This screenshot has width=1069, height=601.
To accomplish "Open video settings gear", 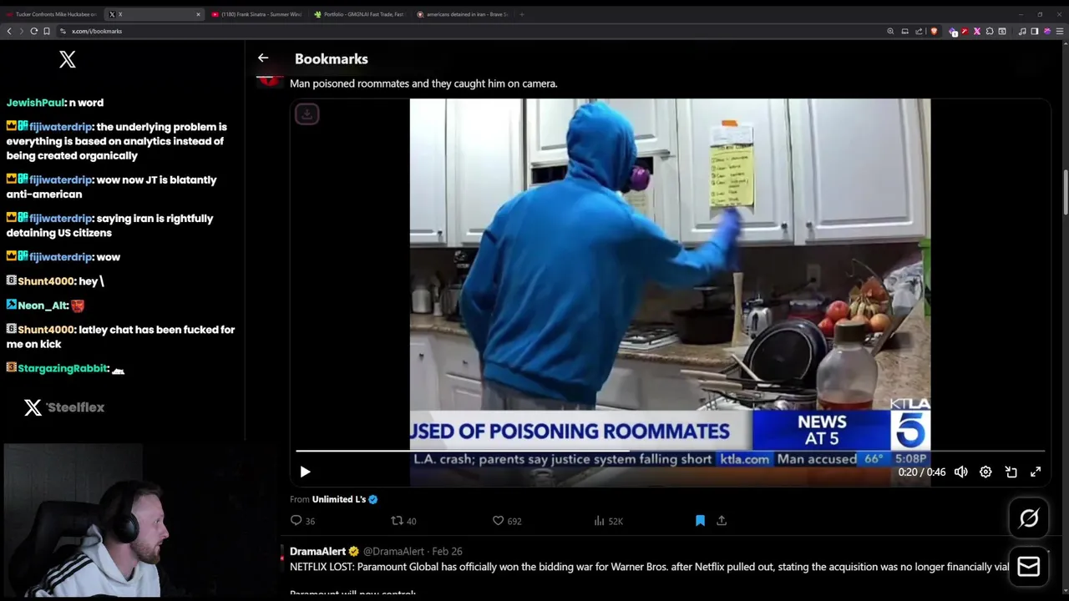I will point(985,472).
